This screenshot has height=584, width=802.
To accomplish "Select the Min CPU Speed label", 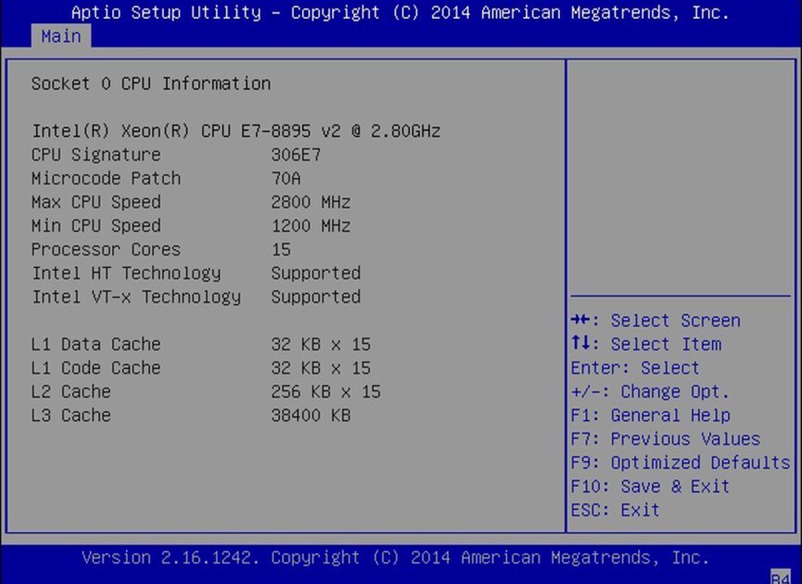I will coord(96,225).
